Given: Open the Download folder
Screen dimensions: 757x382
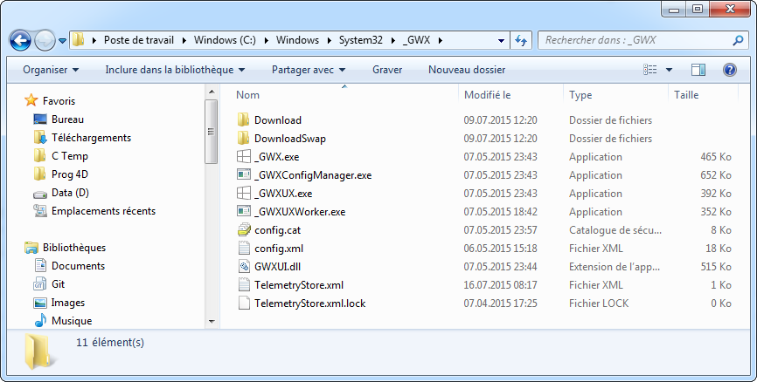Looking at the screenshot, I should (x=277, y=120).
